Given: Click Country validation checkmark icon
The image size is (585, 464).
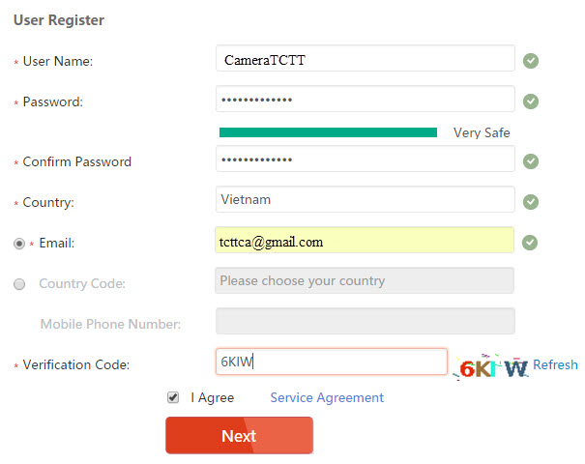Looking at the screenshot, I should coord(531,202).
